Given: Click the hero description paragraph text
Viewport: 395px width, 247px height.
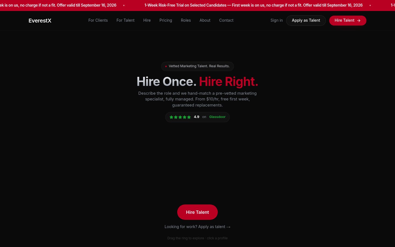Looking at the screenshot, I should [198, 99].
